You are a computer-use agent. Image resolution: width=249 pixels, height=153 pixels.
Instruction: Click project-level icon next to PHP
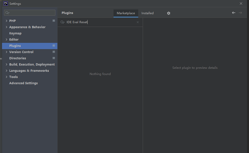coord(54,21)
